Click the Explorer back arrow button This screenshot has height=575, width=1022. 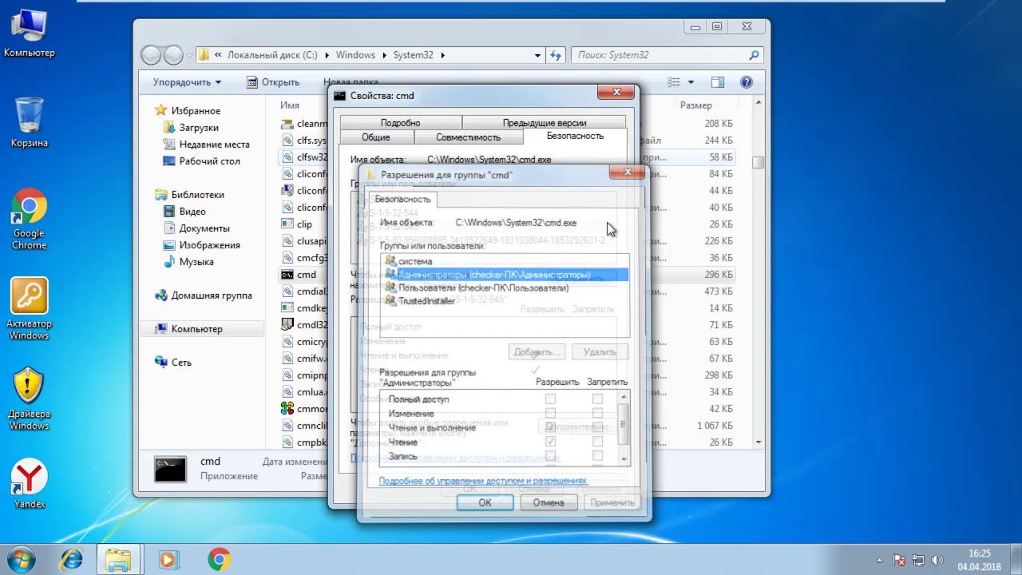tap(152, 55)
